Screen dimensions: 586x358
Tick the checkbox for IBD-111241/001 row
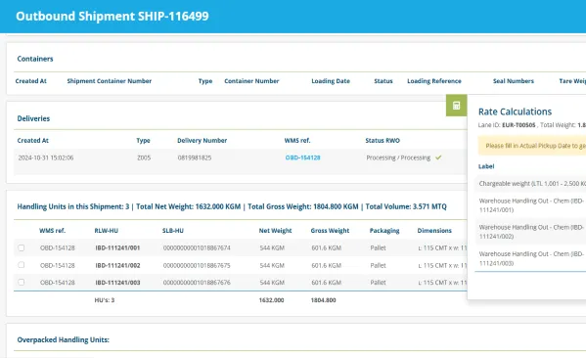click(22, 247)
